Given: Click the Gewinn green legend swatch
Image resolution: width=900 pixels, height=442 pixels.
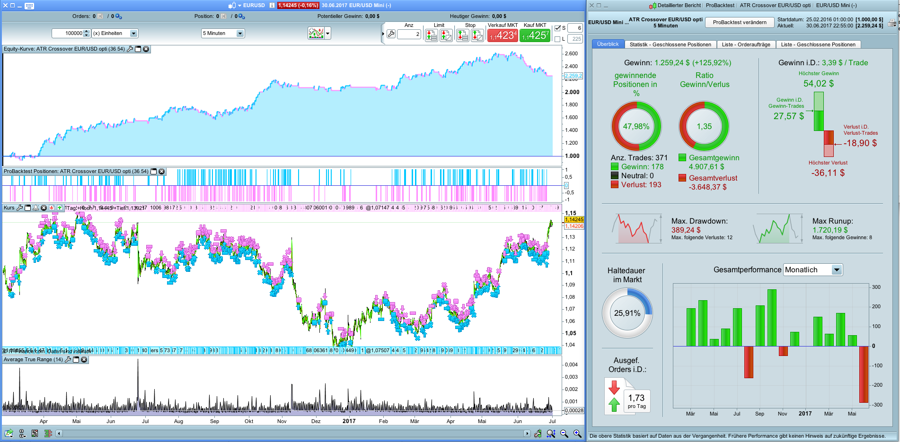Looking at the screenshot, I should [615, 166].
